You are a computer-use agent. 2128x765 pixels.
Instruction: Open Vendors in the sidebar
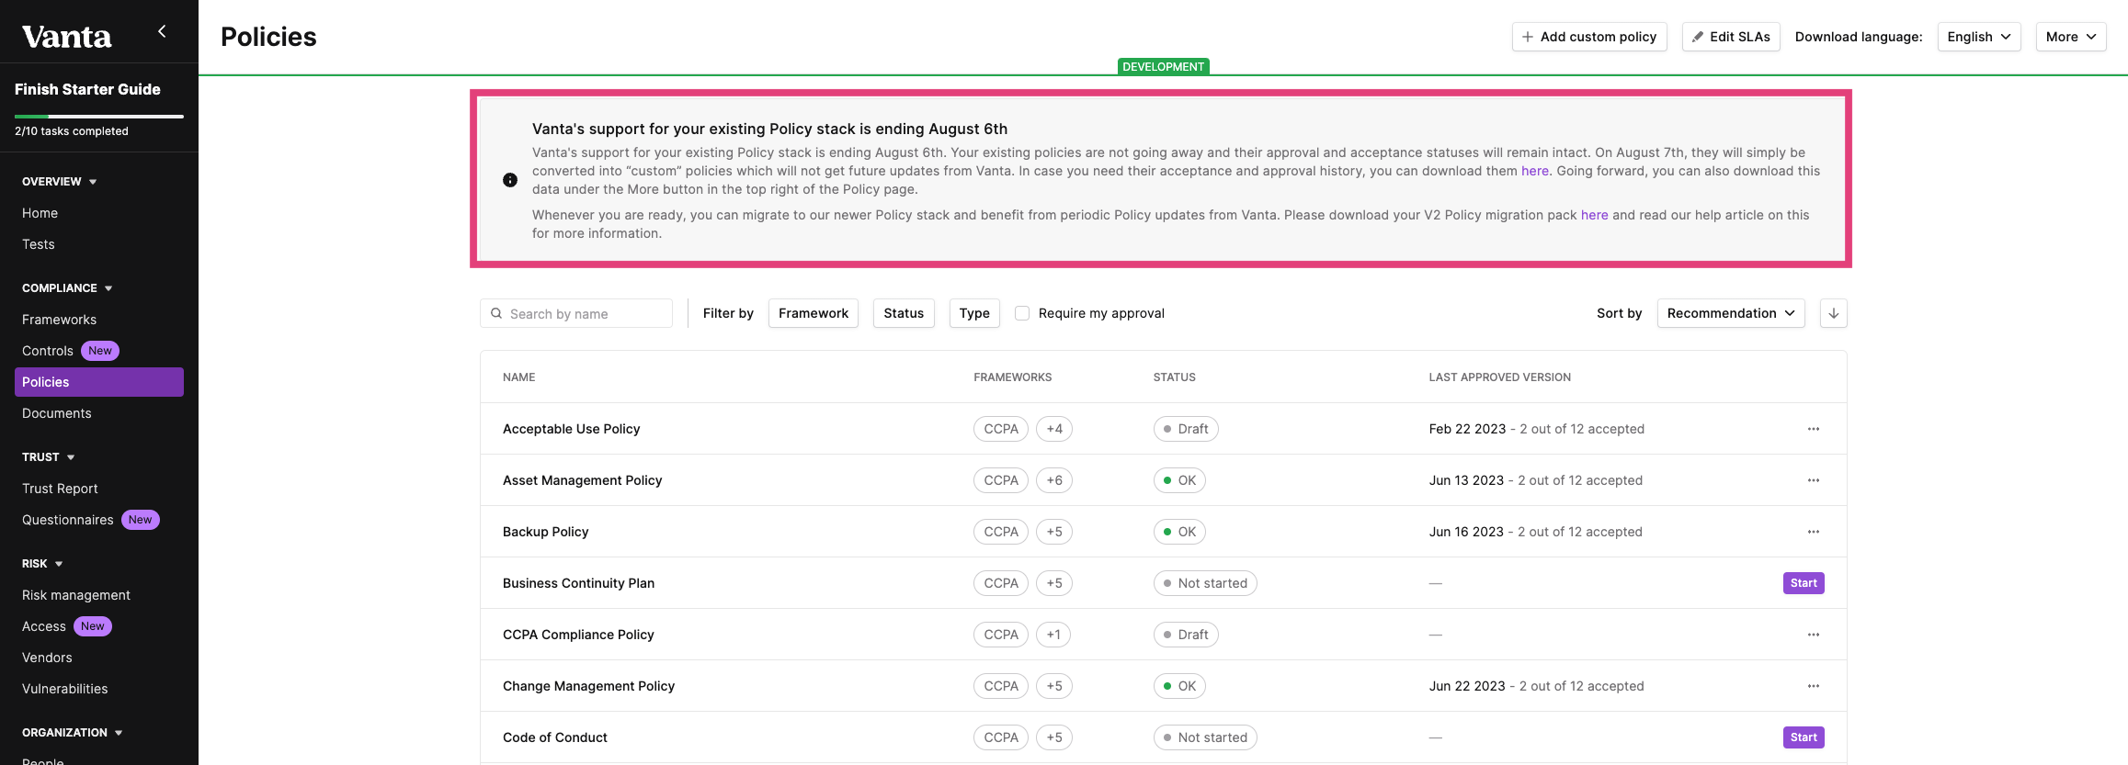pos(47,658)
